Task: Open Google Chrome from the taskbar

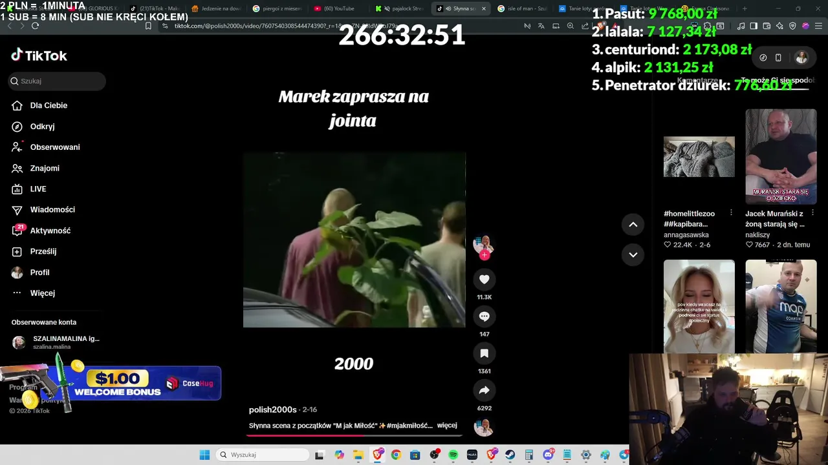Action: click(x=396, y=455)
